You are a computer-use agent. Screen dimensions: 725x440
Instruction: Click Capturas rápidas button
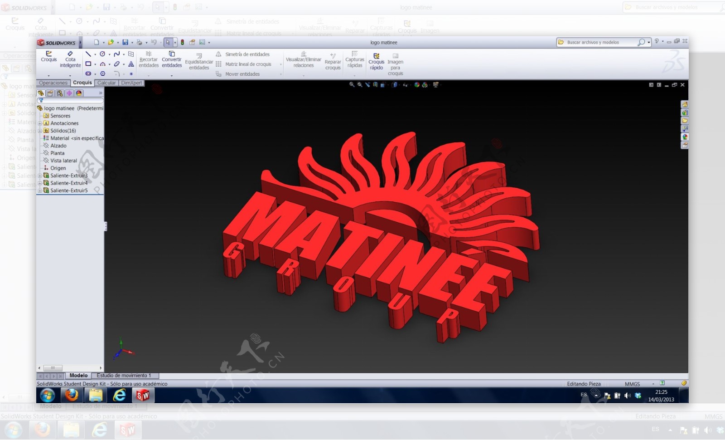click(355, 59)
